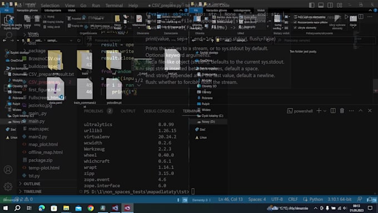Switch to the DEBUG CONSOLE panel tab
Image resolution: width=378 pixels, height=213 pixels.
159,111
